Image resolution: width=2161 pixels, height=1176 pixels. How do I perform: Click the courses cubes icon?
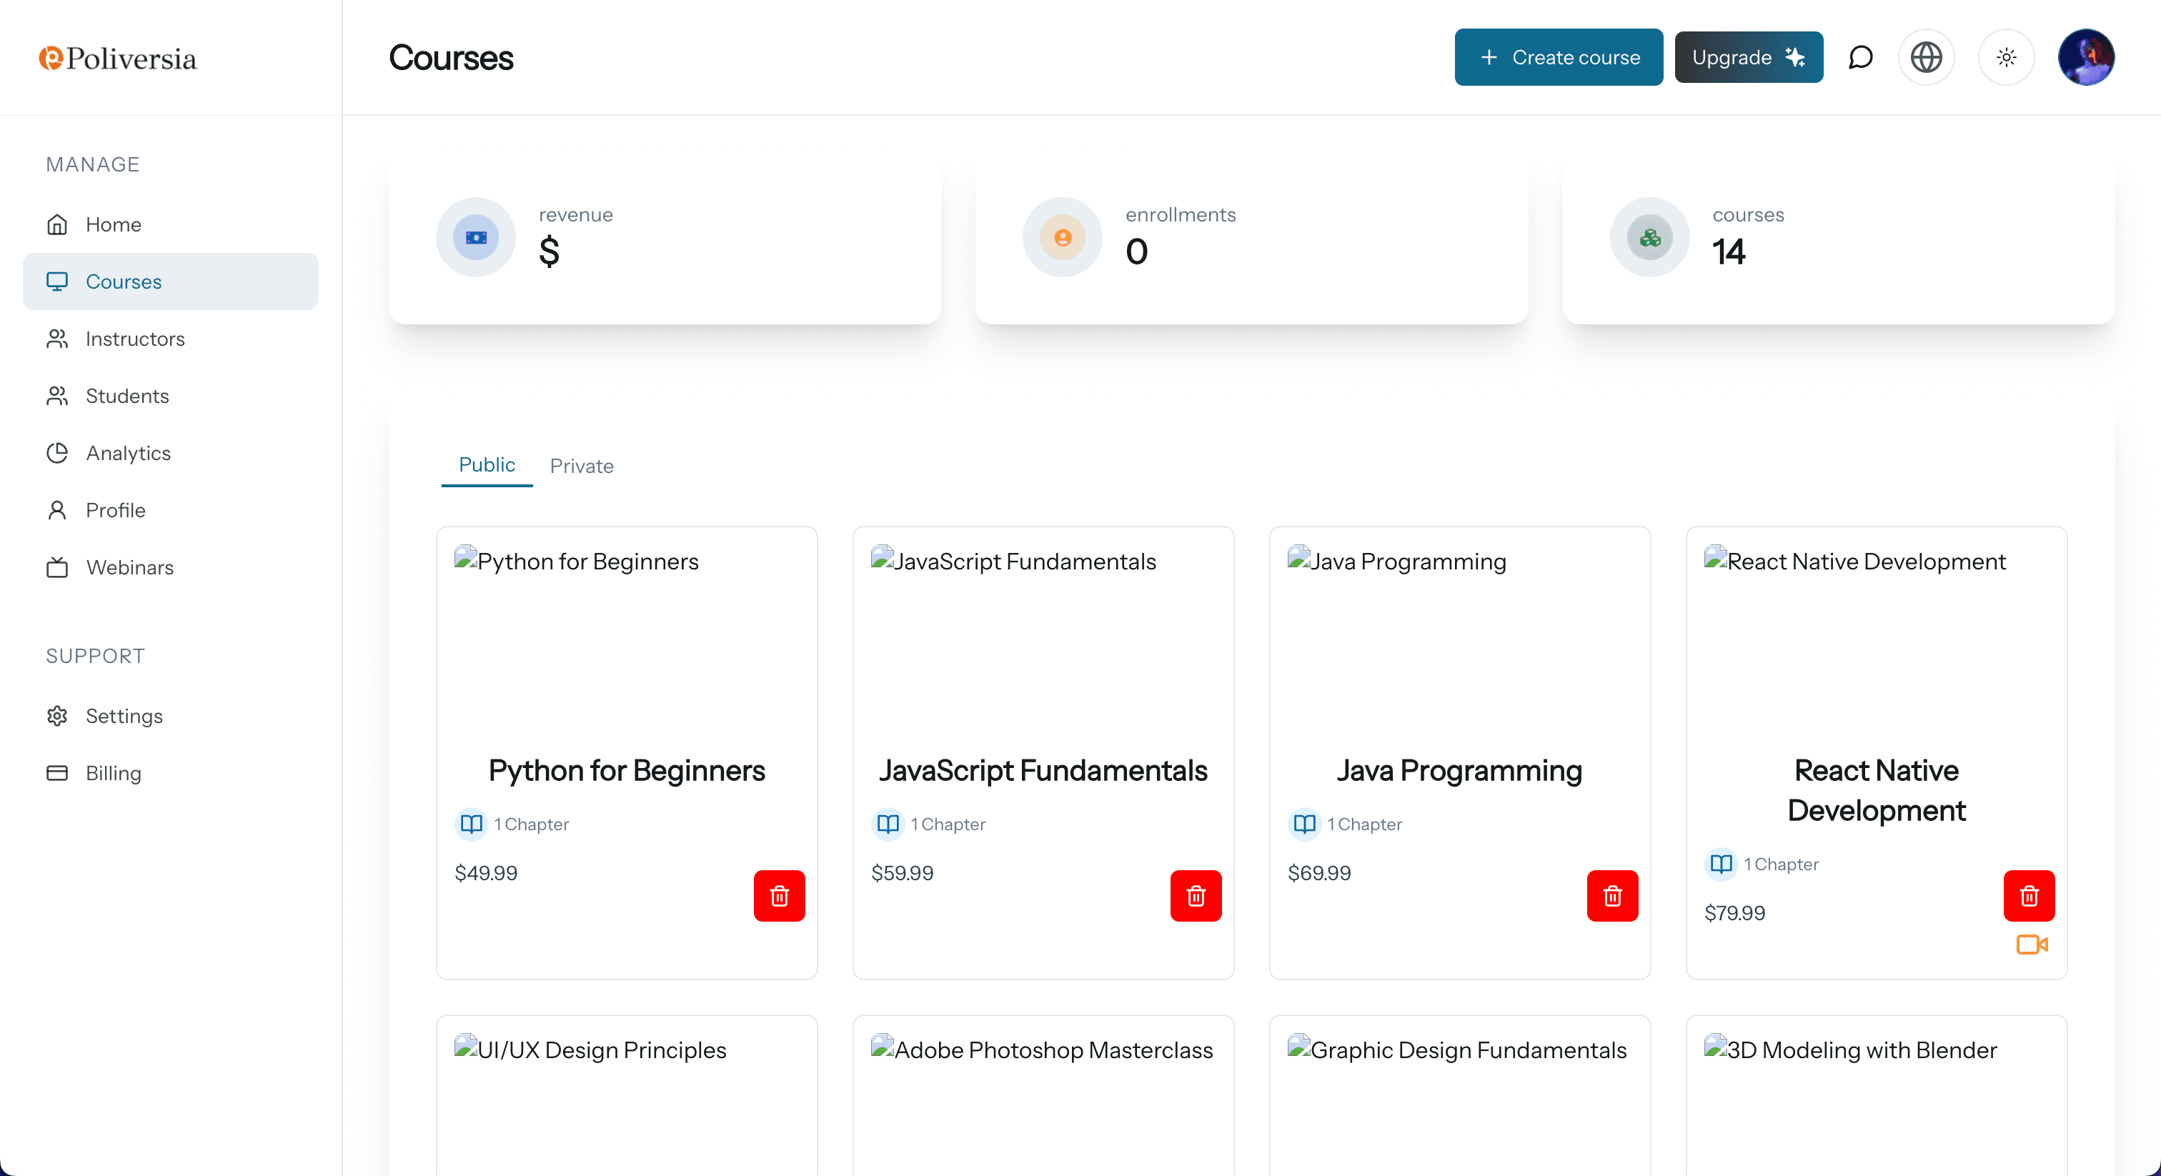tap(1649, 237)
